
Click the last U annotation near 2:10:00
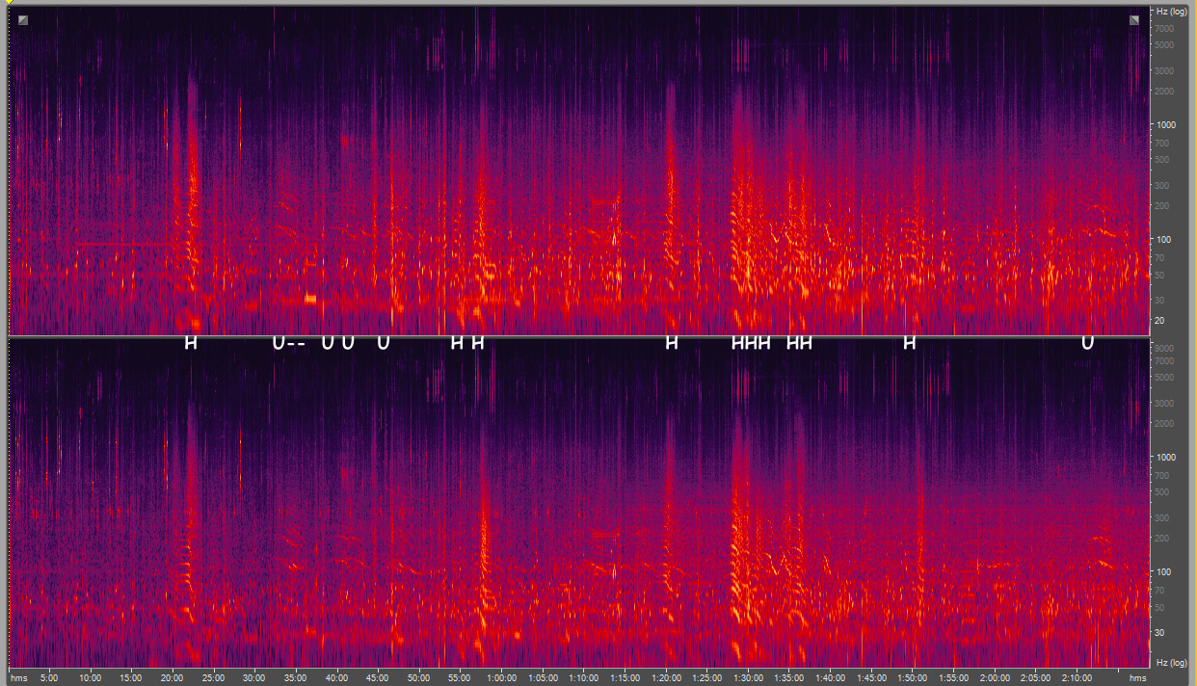tap(1087, 343)
